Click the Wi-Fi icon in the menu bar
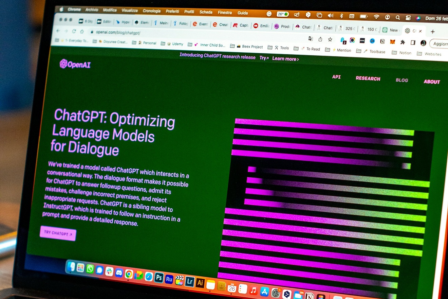Screen dimensions: 448x299 pyautogui.click(x=376, y=17)
